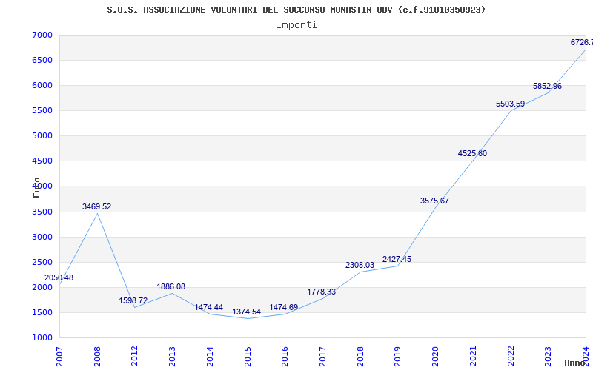The image size is (593, 370).
Task: Click the 'Importi' chart subtitle
Action: (296, 25)
